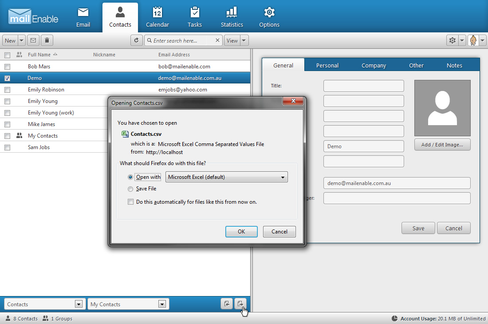Screen dimensions: 488x324
Task: Click the Account Usage pie icon
Action: (394, 318)
